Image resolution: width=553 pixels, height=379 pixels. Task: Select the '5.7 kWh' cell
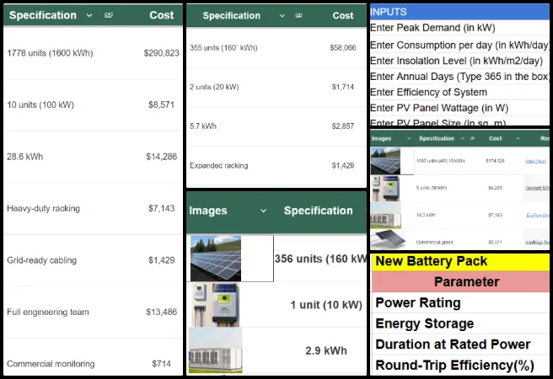pos(203,126)
